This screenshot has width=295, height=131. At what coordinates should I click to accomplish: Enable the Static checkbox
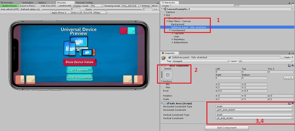tap(283, 57)
